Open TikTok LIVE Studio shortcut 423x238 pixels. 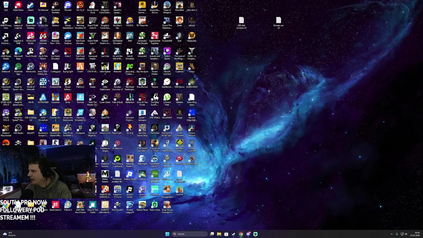point(30,38)
